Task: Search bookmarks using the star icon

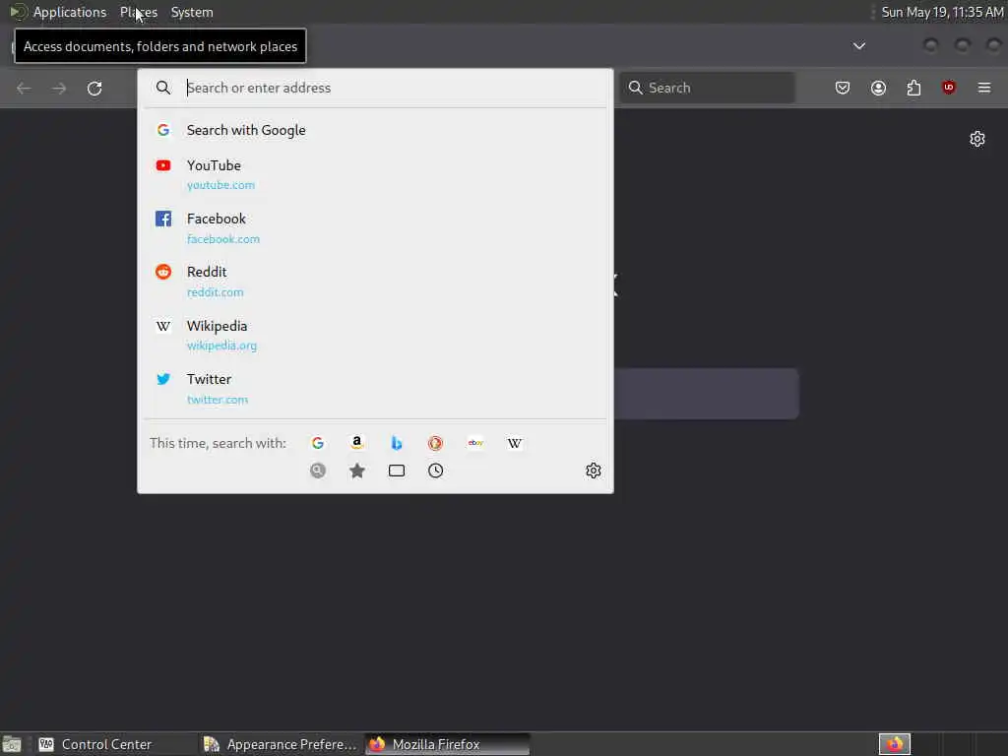Action: 356,471
